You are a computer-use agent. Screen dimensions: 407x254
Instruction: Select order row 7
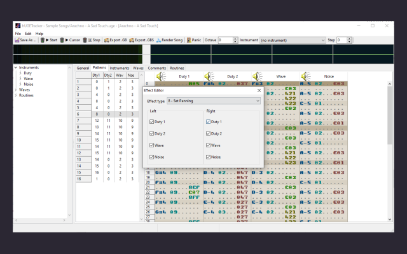[83, 121]
